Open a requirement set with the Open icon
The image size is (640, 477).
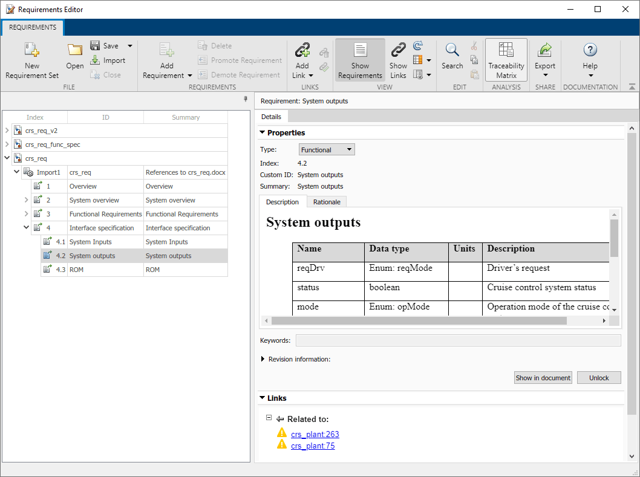tap(74, 51)
